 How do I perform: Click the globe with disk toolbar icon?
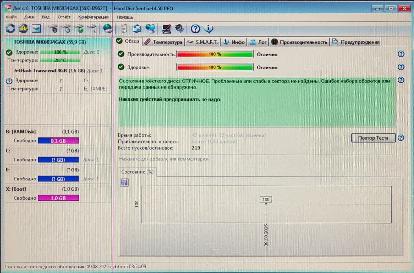tap(108, 29)
